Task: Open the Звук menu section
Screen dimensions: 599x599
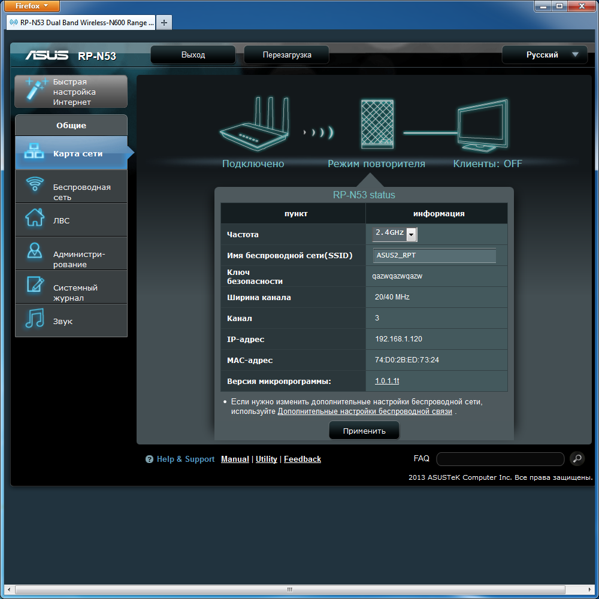Action: (71, 320)
